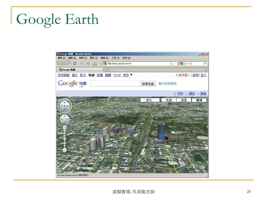
Task: Open the 書籤 menu
Action: point(105,58)
